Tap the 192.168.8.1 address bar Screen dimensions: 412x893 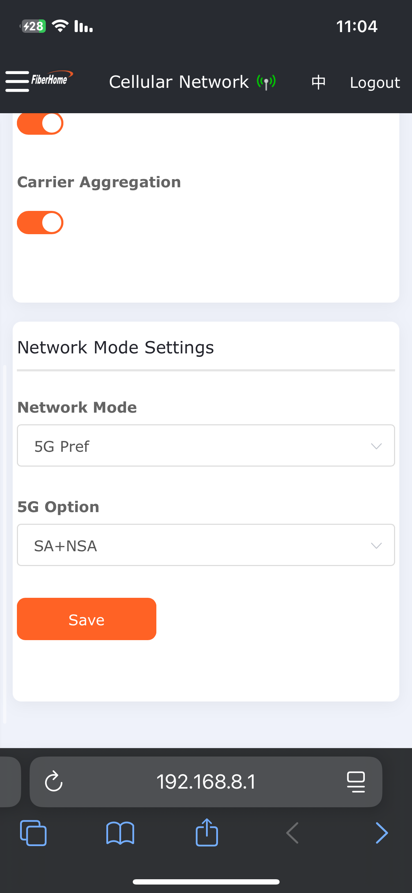click(206, 782)
